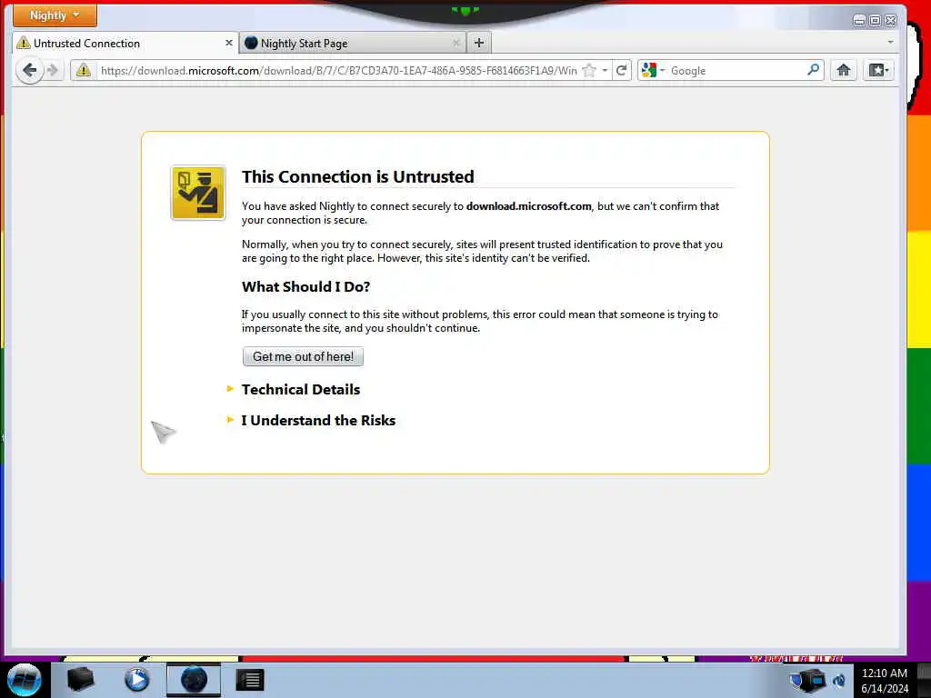931x698 pixels.
Task: Click the download.microsoft.com URL field
Action: click(338, 71)
